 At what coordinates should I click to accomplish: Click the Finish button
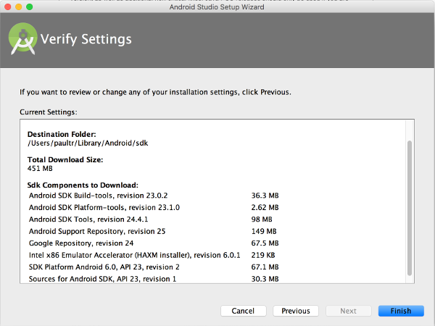click(x=401, y=311)
